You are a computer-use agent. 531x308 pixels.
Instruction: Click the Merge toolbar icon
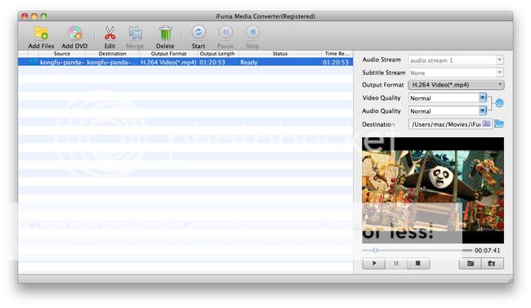click(135, 33)
